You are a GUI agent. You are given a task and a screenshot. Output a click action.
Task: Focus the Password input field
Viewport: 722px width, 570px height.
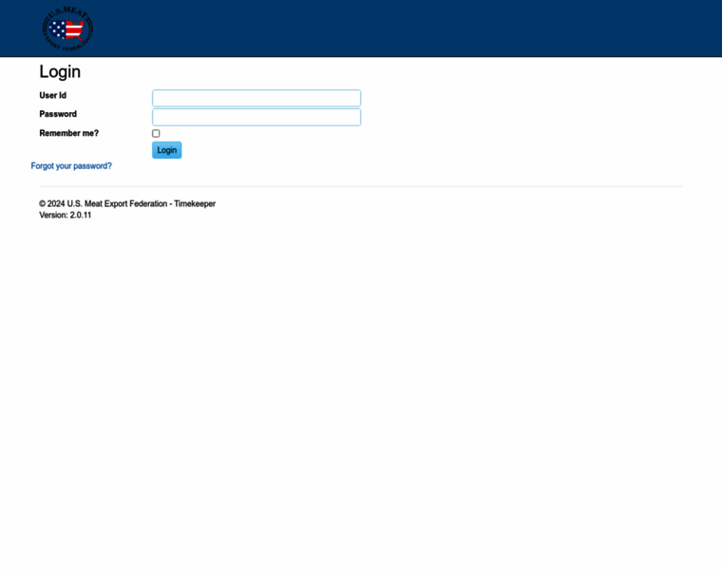click(256, 117)
